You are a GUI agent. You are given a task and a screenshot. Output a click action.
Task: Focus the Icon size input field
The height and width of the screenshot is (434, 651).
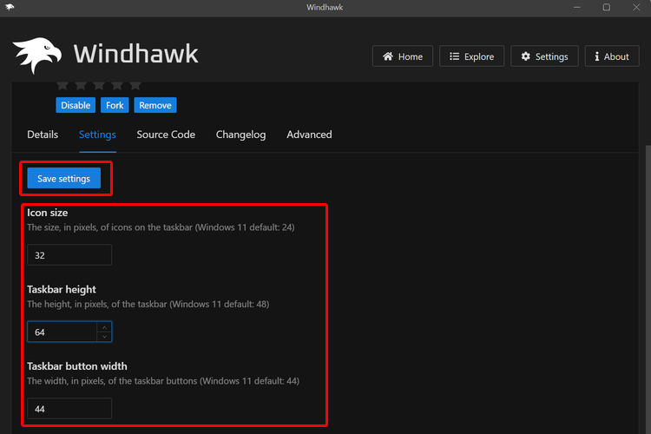point(69,254)
